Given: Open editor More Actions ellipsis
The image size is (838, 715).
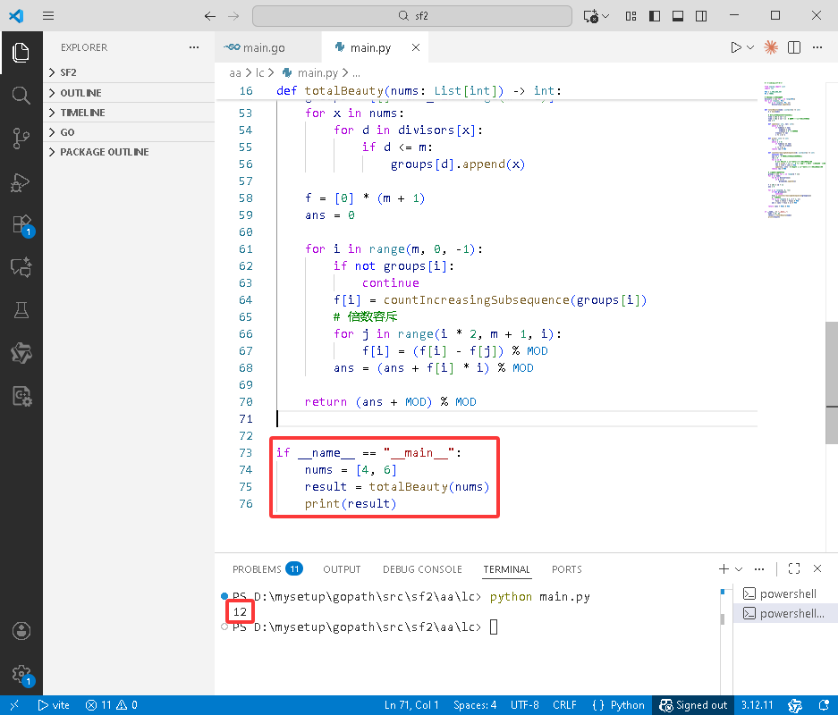Looking at the screenshot, I should (817, 47).
